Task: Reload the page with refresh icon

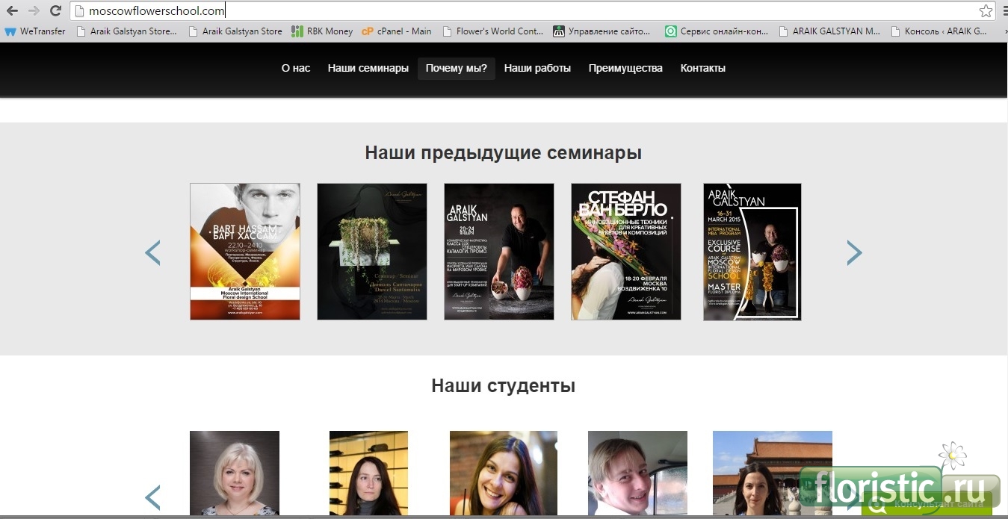Action: [55, 10]
